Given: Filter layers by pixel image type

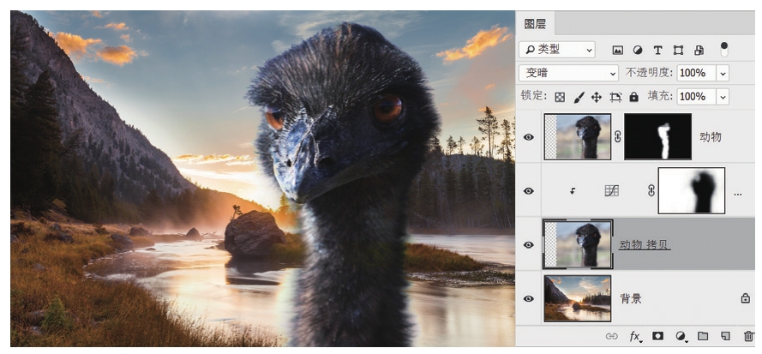Looking at the screenshot, I should [x=618, y=50].
